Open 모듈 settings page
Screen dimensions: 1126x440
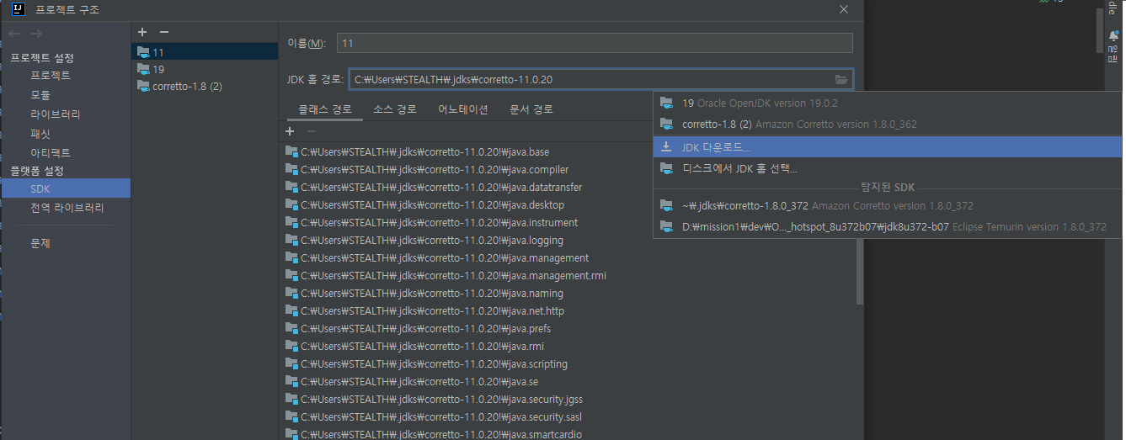[x=40, y=95]
